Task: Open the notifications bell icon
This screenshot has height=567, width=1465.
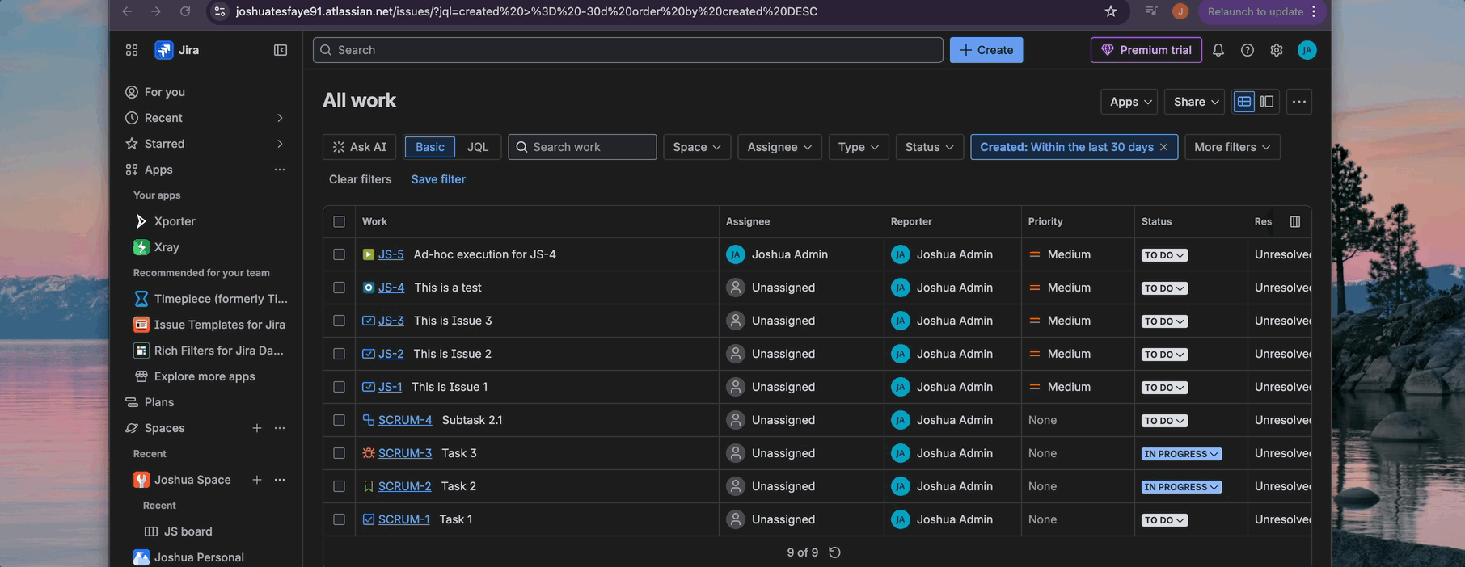Action: [x=1218, y=50]
